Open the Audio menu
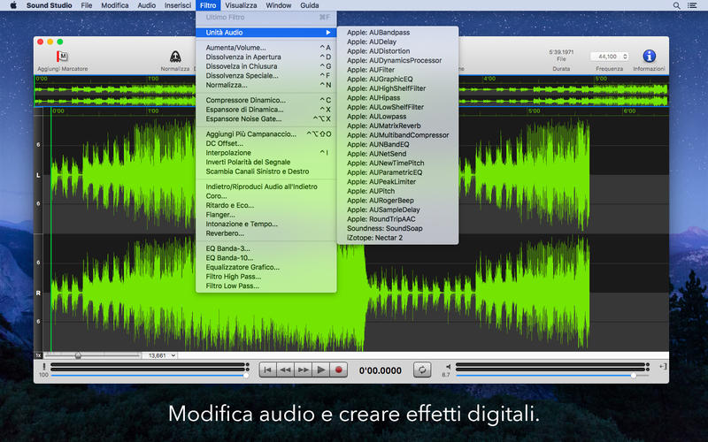 (146, 5)
